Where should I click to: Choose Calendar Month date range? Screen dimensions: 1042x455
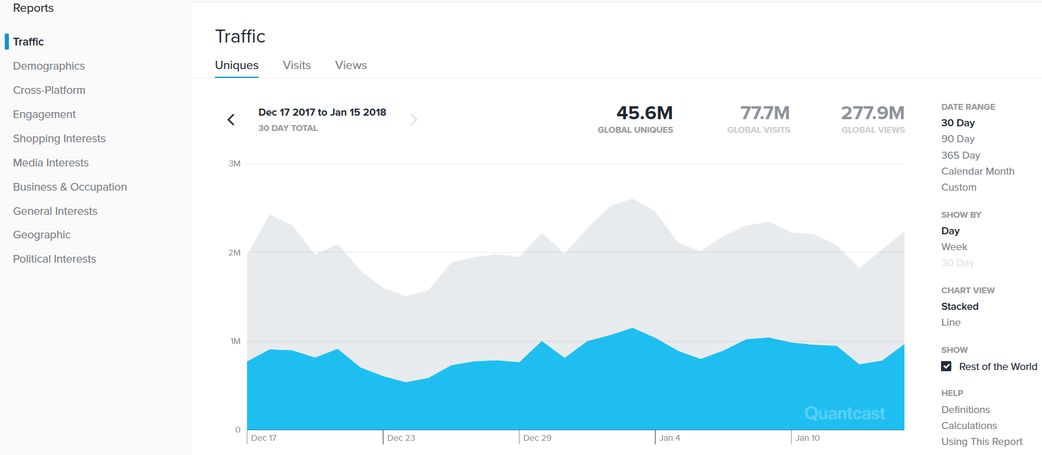(x=977, y=171)
